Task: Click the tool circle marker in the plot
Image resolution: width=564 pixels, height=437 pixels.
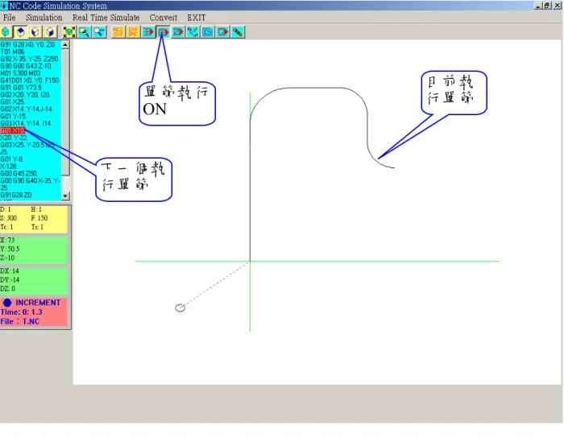Action: 180,308
